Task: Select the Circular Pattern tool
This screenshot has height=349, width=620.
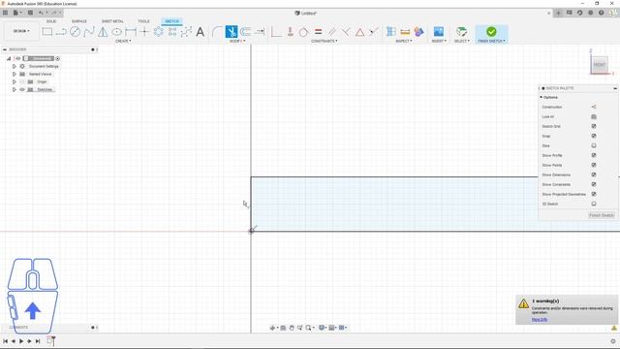Action: coord(159,32)
